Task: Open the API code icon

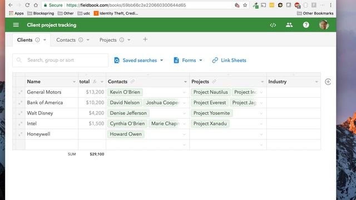Action: click(x=273, y=25)
